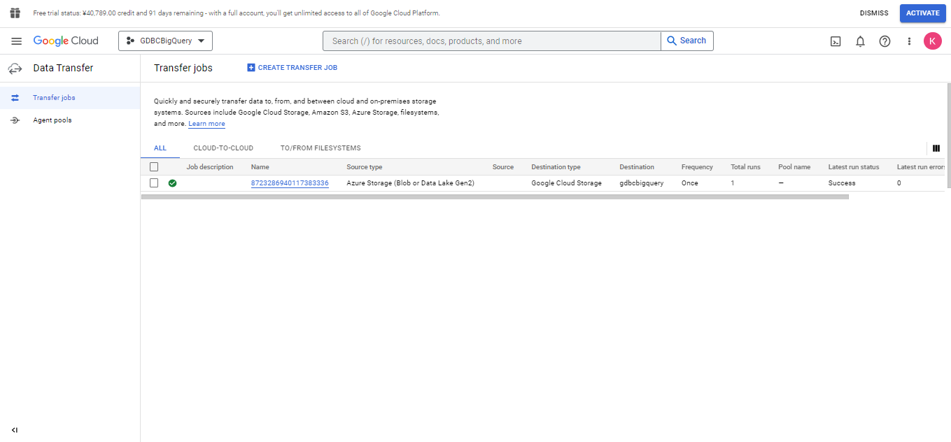Image resolution: width=951 pixels, height=442 pixels.
Task: Open transfer job 872328694011738336 link
Action: (x=290, y=183)
